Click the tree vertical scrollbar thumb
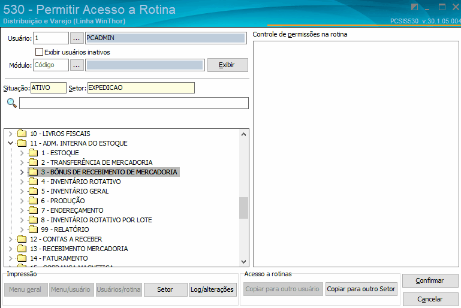 pos(243,208)
